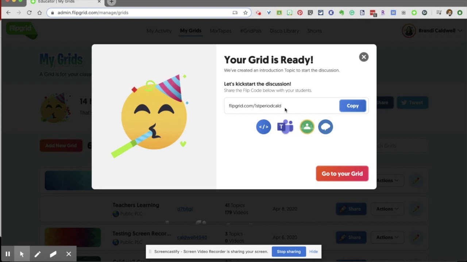This screenshot has width=467, height=262.
Task: Open the Evernote elephant extension icon
Action: pos(341,12)
